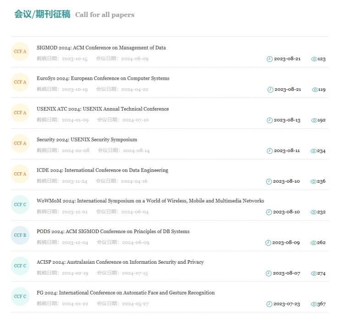Click the 会议/期刊征稿 section heading
Image resolution: width=338 pixels, height=316 pixels.
click(x=42, y=14)
